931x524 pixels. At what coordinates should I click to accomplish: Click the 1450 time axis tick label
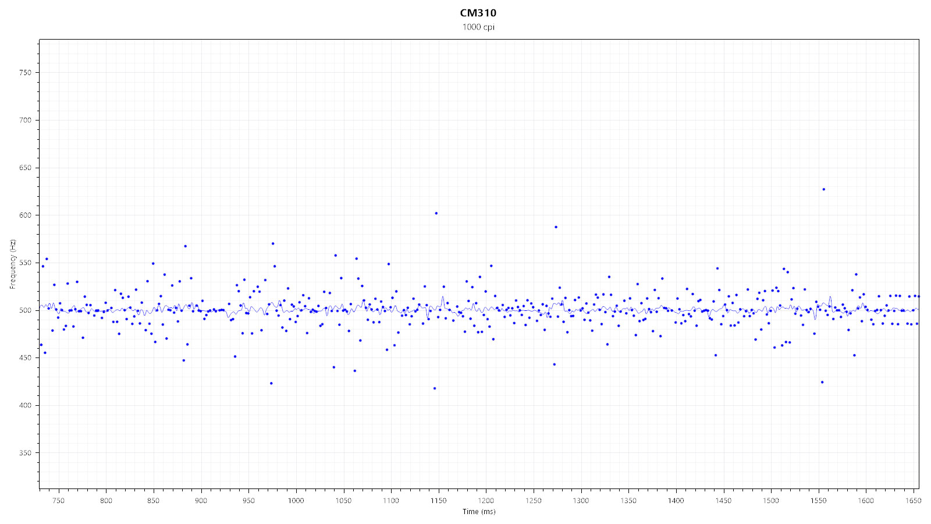click(723, 501)
